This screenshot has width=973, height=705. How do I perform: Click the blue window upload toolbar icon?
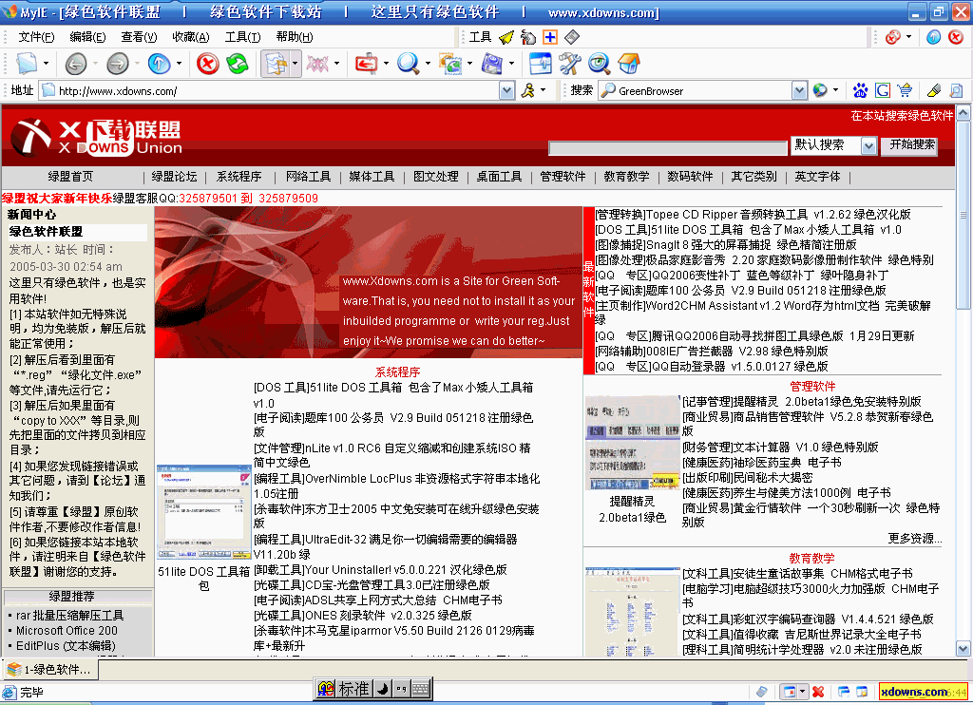click(540, 64)
